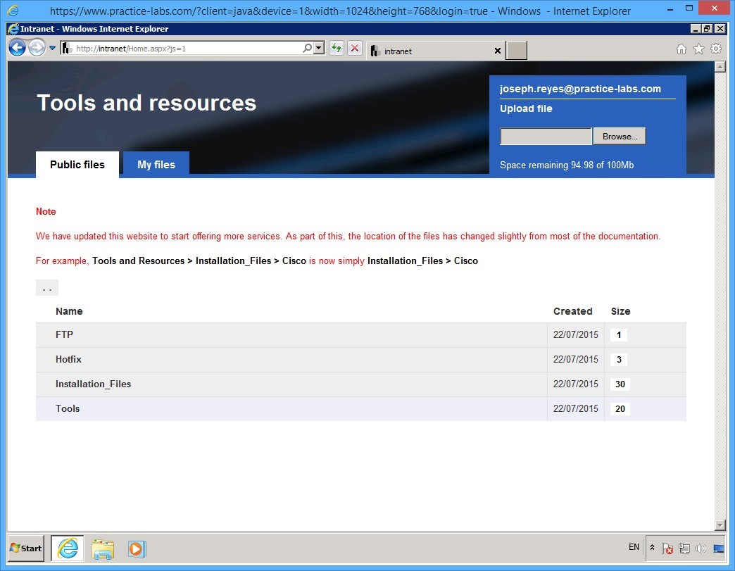Select the Public files tab
The image size is (735, 571).
tap(77, 164)
